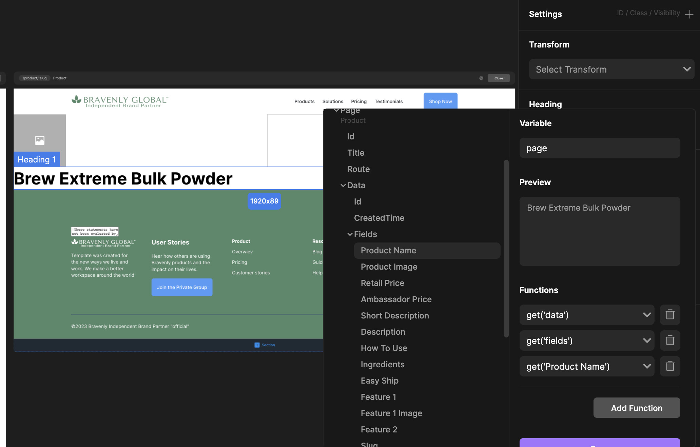Select the Route tree item
Screen dimensions: 700x447
(358, 169)
